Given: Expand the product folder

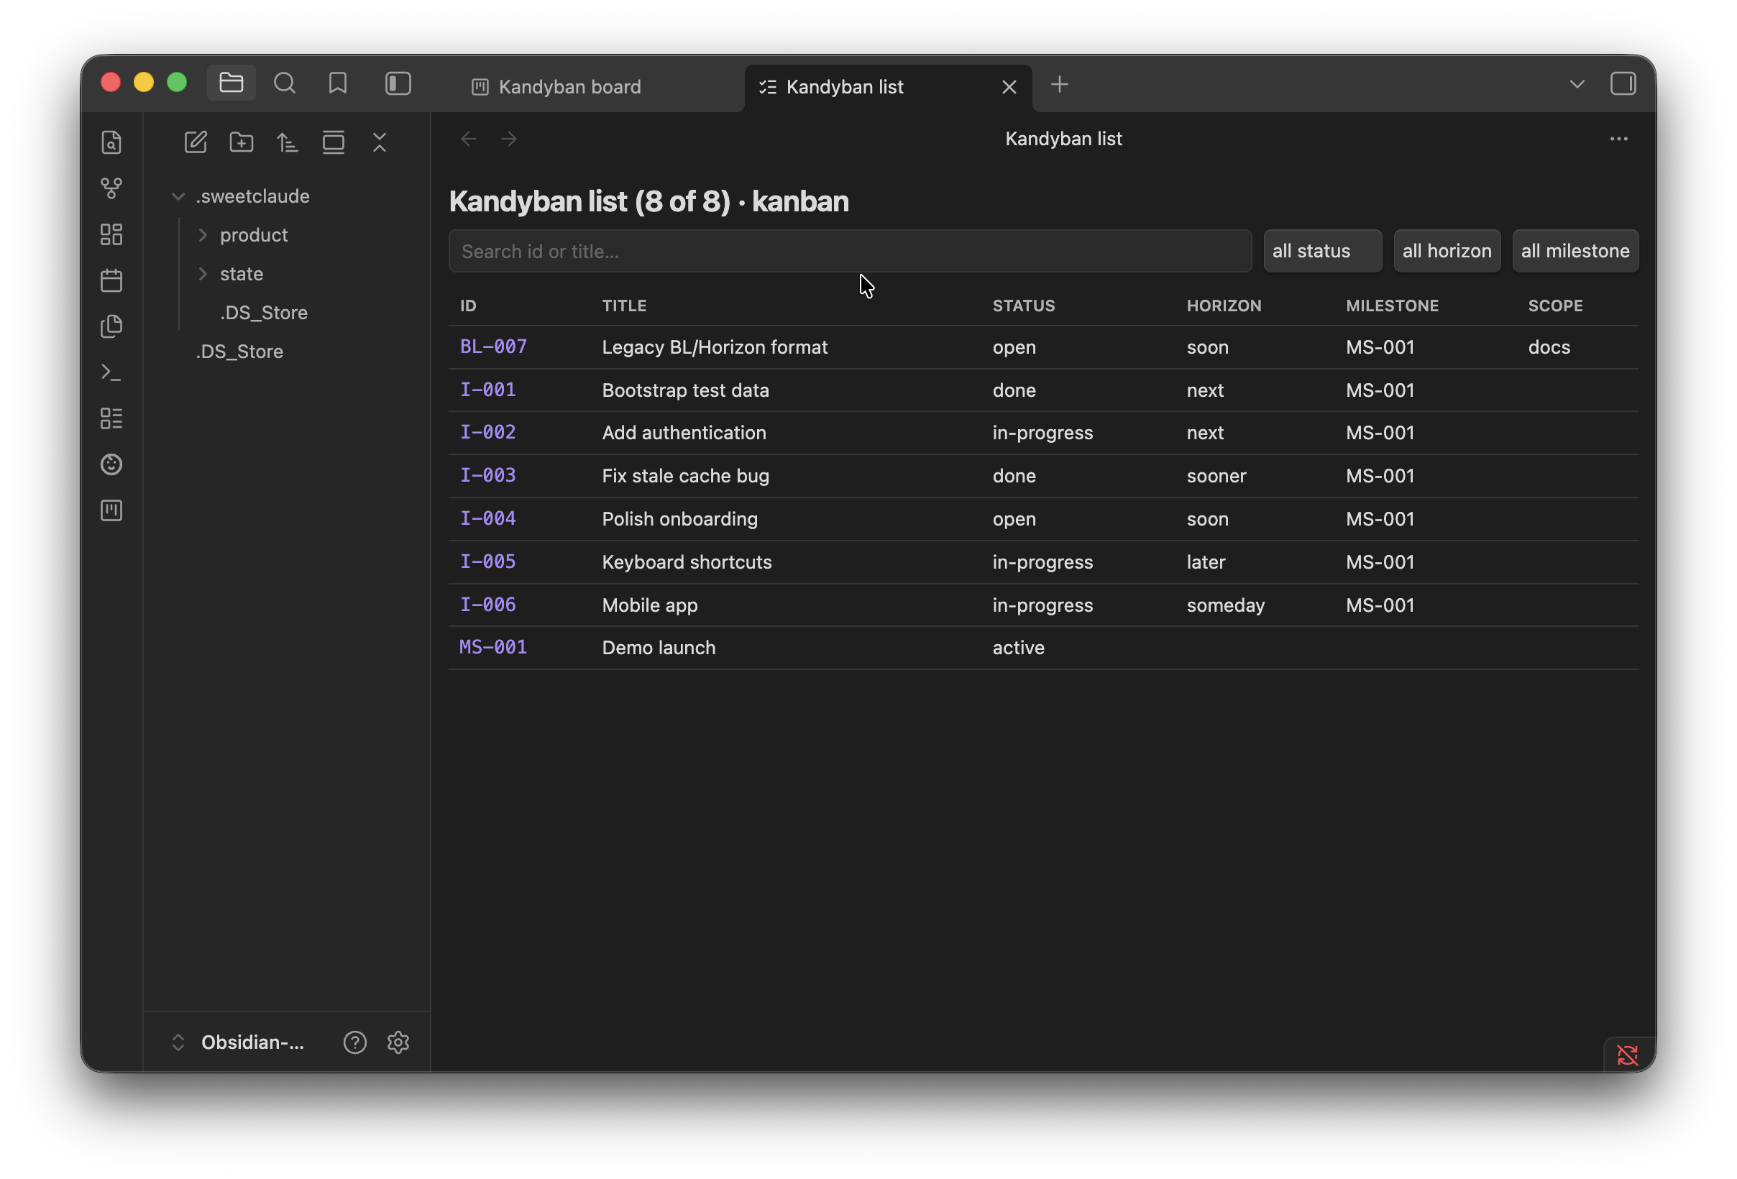Looking at the screenshot, I should pos(252,235).
